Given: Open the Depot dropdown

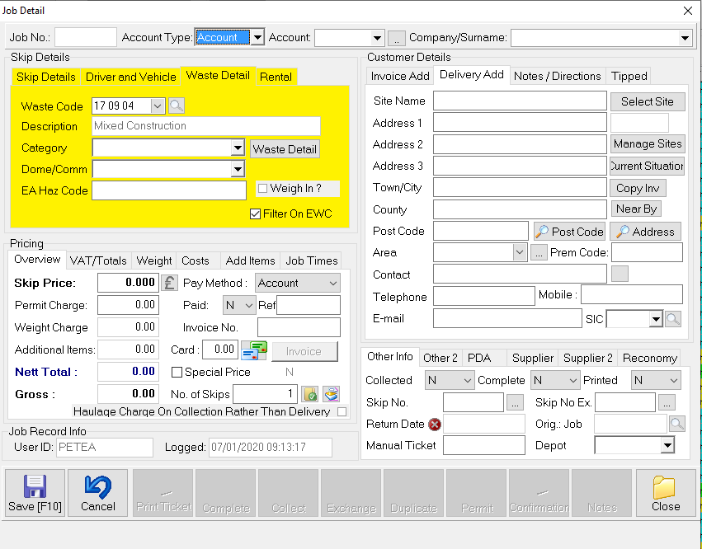Looking at the screenshot, I should pyautogui.click(x=667, y=446).
